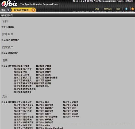Click 显示发票 过账准备就绪
This screenshot has width=135, height=129.
click(x=47, y=78)
